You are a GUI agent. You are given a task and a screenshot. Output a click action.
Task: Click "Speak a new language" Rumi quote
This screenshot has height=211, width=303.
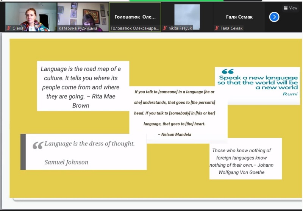(x=258, y=86)
